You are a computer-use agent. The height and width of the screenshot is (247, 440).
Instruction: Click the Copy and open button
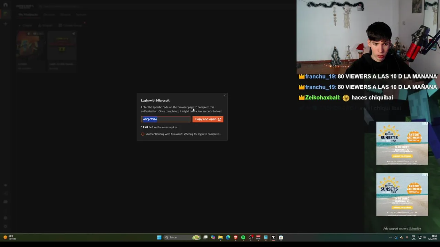tap(208, 119)
